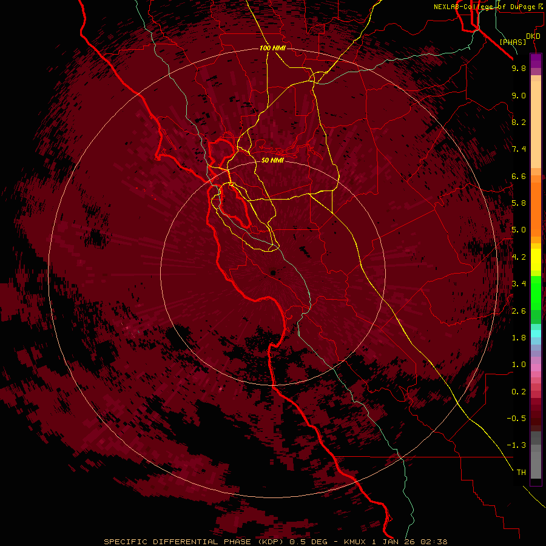Click the 1.0 color scale value

[519, 365]
